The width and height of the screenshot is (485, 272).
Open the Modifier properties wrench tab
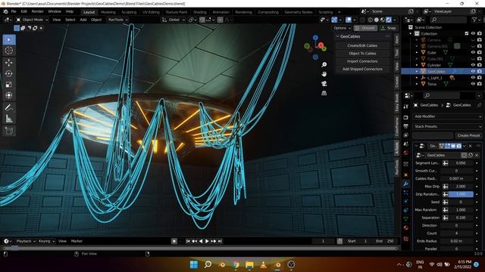(x=406, y=184)
